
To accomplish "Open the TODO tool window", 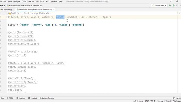I will [x=10, y=98].
